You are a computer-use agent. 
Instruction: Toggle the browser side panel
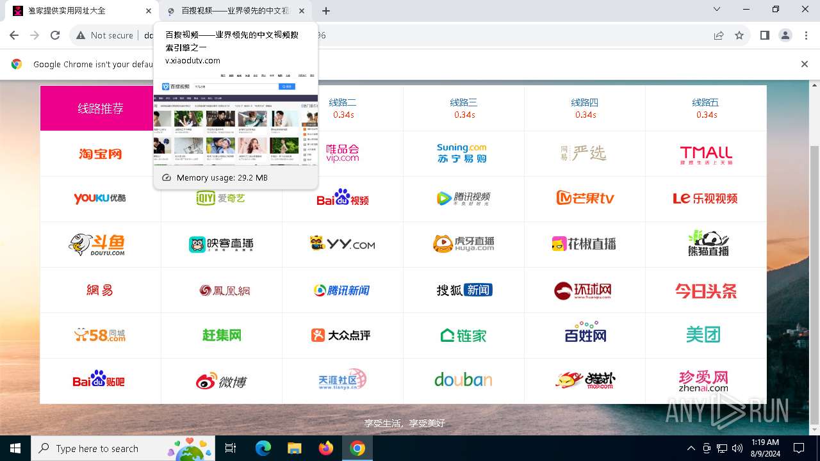click(765, 35)
